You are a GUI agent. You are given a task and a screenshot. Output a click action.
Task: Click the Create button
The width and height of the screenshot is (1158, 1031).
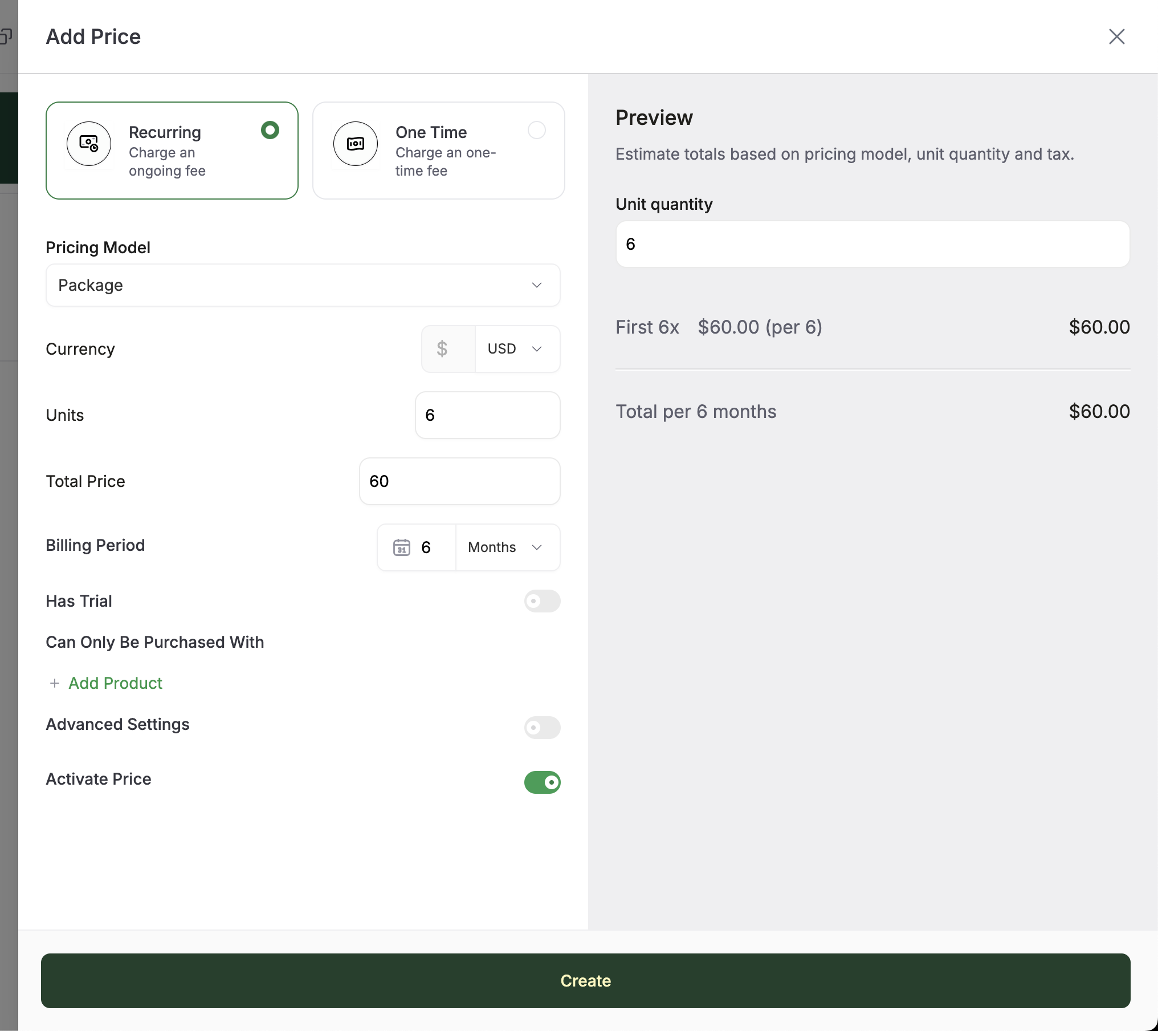[586, 981]
